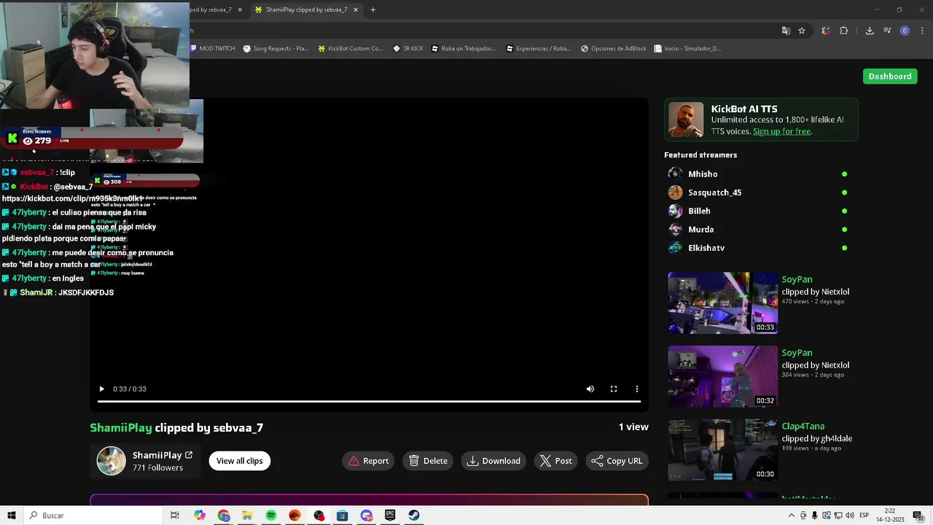Viewport: 933px width, 525px height.
Task: Open Task View on the taskbar
Action: coord(175,516)
